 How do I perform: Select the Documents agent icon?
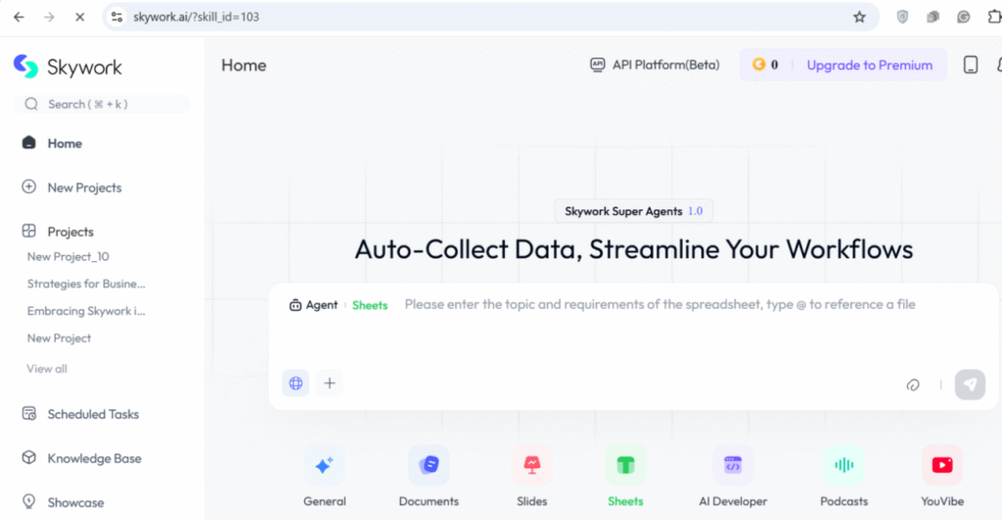[429, 466]
